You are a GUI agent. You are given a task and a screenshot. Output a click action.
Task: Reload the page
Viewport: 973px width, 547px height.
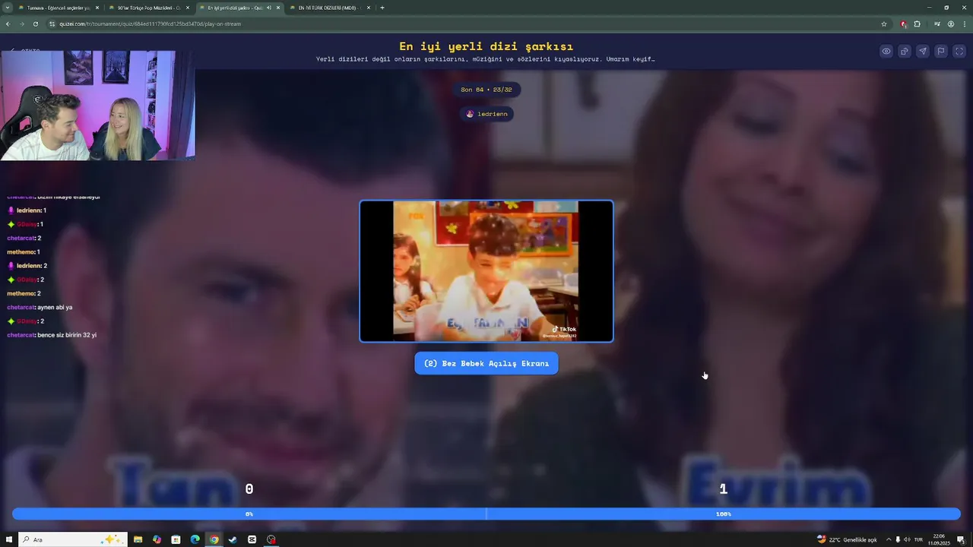pos(35,24)
